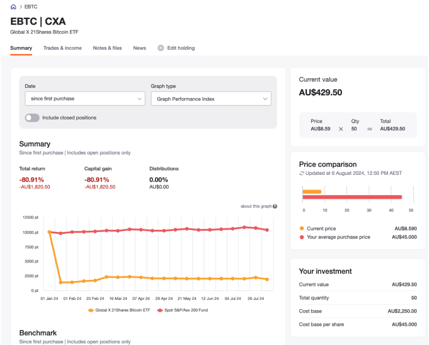Viewport: 429px width, 345px height.
Task: Click the first orange data point at 01 Jan 24
Action: (x=49, y=232)
